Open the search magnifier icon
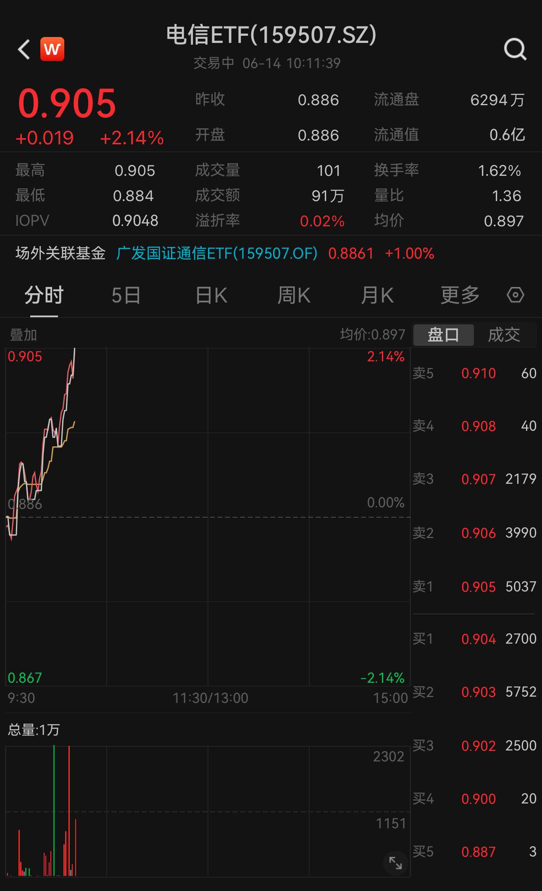 point(516,49)
